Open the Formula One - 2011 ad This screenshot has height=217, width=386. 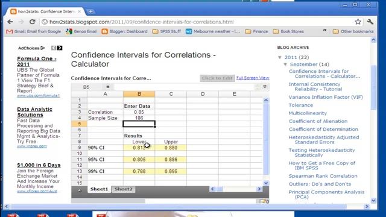point(37,61)
